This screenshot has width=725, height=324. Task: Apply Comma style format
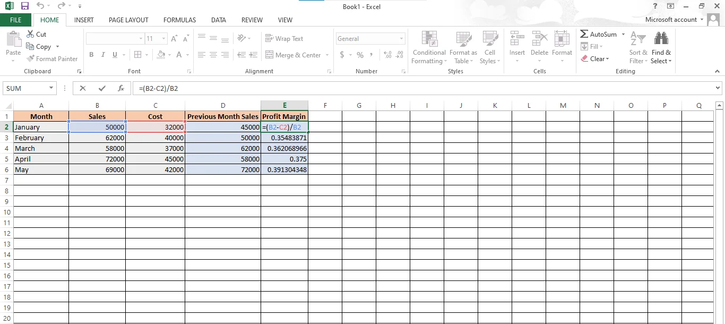371,55
